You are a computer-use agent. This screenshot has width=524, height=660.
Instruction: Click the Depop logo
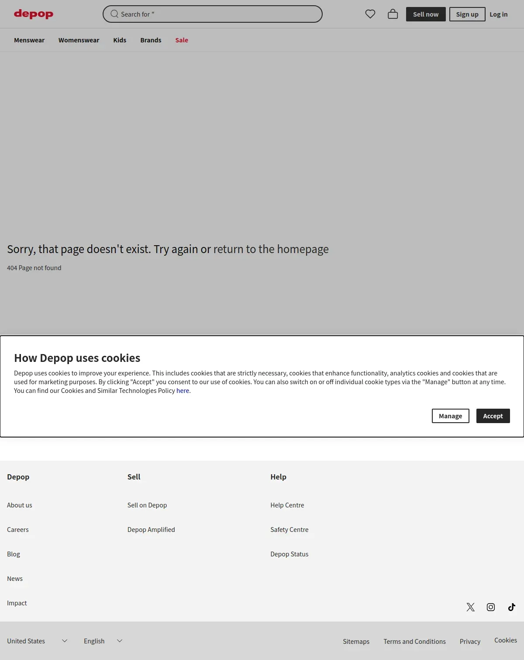coord(34,14)
